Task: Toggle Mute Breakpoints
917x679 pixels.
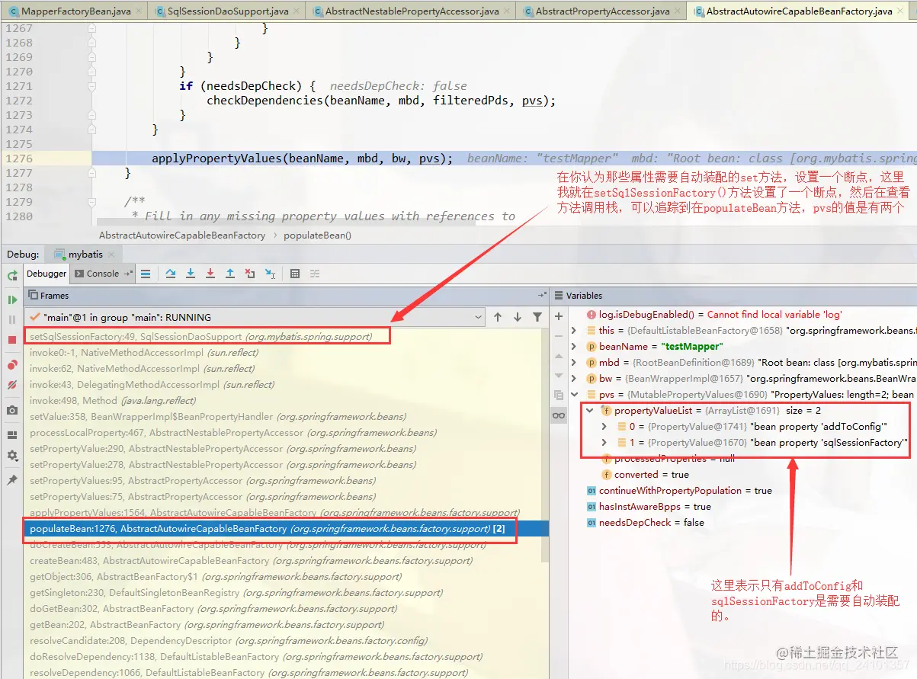Action: [12, 386]
